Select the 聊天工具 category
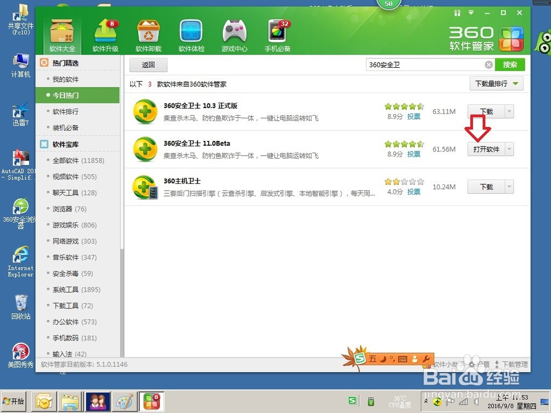Image resolution: width=551 pixels, height=413 pixels. (x=66, y=193)
